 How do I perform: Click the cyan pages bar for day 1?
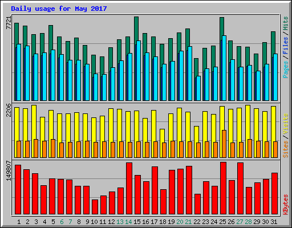click(19, 72)
